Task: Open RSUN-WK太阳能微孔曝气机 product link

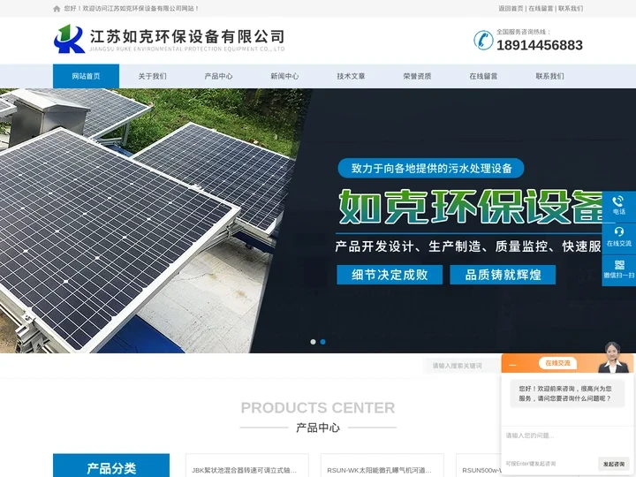Action: pos(379,471)
